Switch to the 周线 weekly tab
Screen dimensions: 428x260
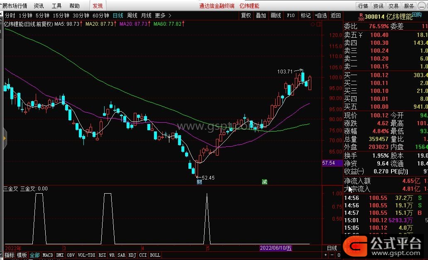[x=132, y=15]
